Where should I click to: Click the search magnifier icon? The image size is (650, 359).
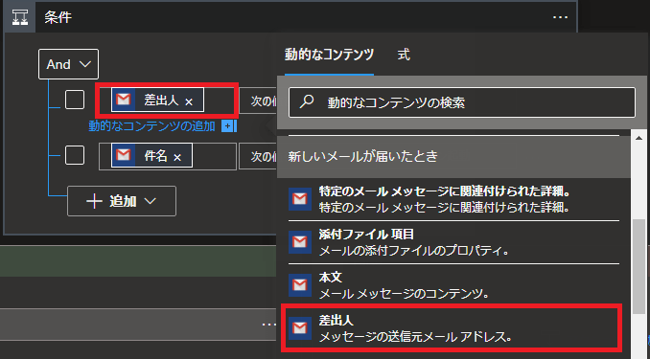(x=307, y=101)
